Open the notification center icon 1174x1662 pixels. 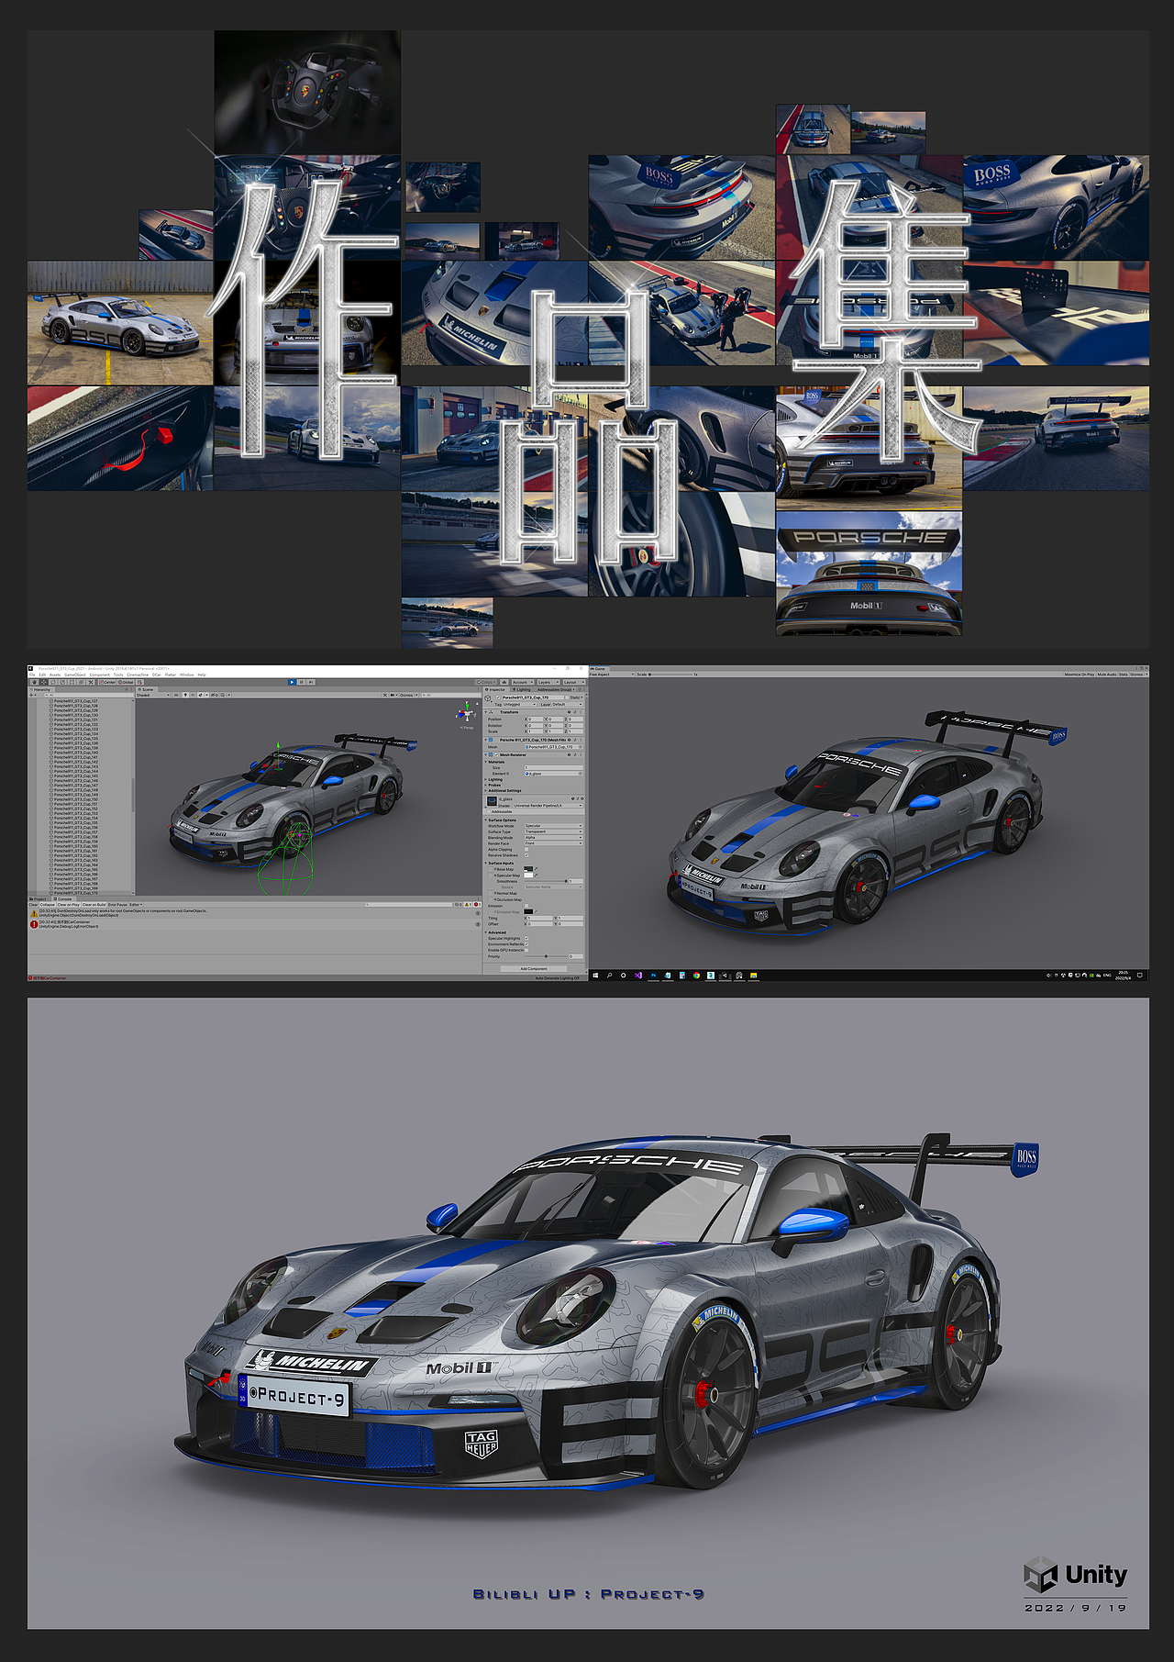(1140, 976)
